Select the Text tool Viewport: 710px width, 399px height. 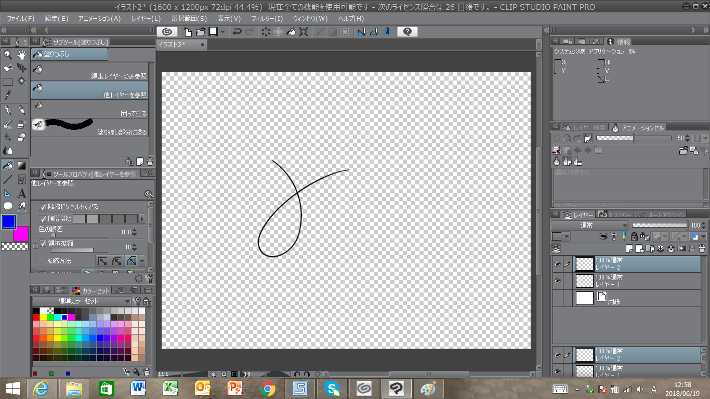tap(22, 193)
